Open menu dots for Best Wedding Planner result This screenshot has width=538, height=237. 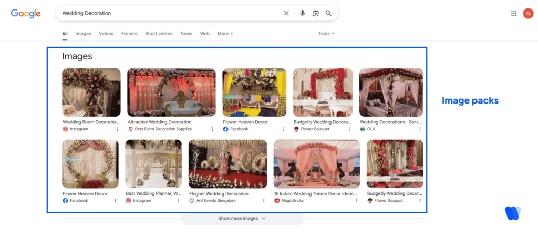(179, 200)
